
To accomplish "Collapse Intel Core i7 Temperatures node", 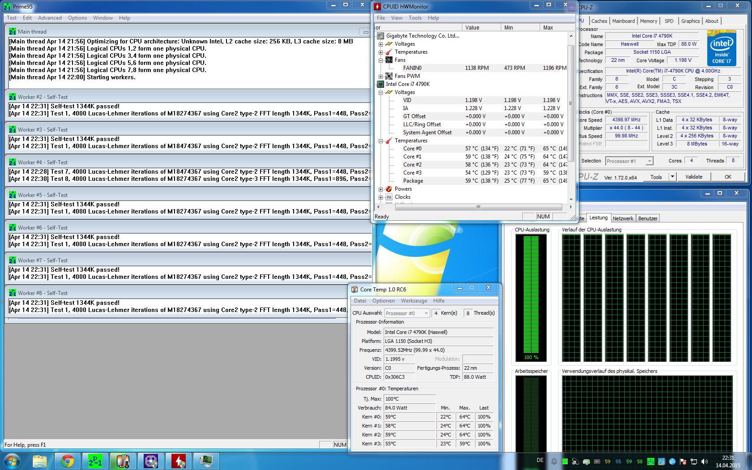I will pyautogui.click(x=380, y=141).
